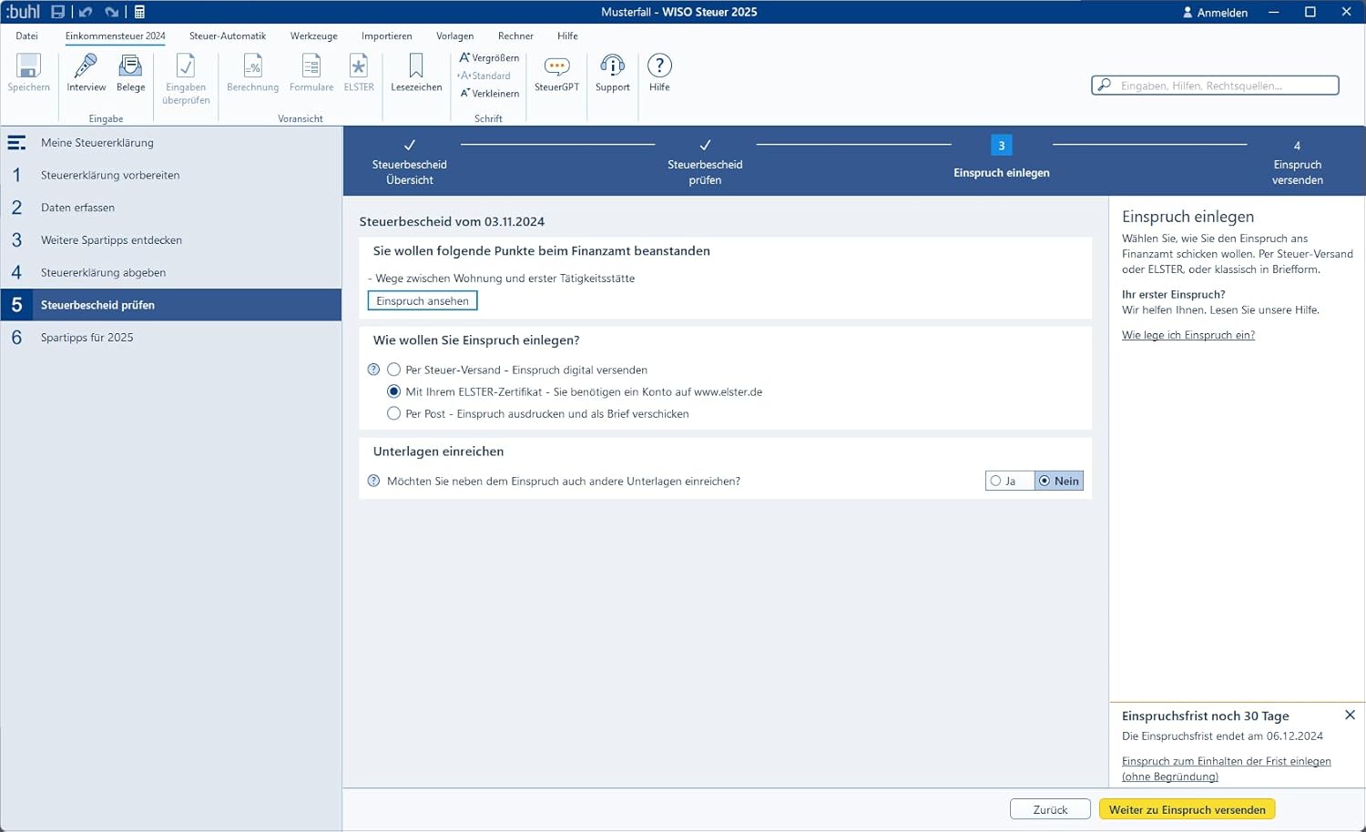Open the Formulare preview
This screenshot has width=1366, height=832.
pos(311,73)
